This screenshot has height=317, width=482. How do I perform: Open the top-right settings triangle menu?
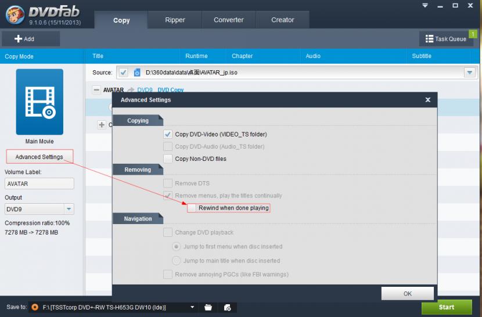(425, 5)
